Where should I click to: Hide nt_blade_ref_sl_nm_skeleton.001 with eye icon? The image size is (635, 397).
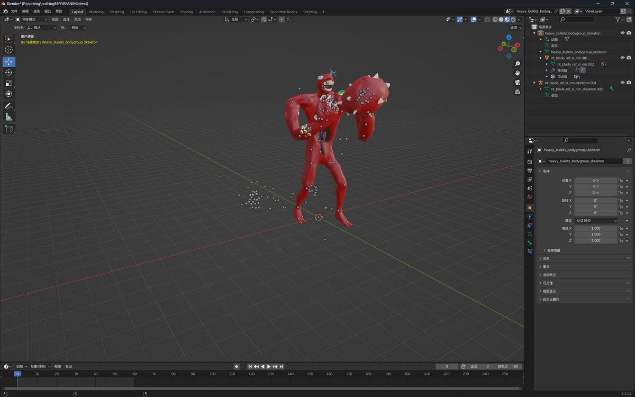622,83
